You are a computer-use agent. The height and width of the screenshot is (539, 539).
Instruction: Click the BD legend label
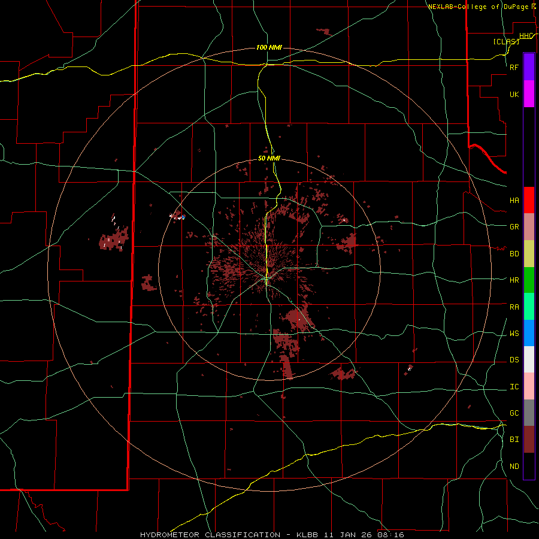tap(514, 254)
